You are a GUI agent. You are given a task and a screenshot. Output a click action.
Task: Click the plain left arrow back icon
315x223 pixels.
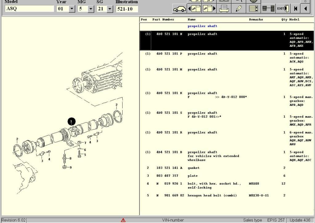(305, 9)
